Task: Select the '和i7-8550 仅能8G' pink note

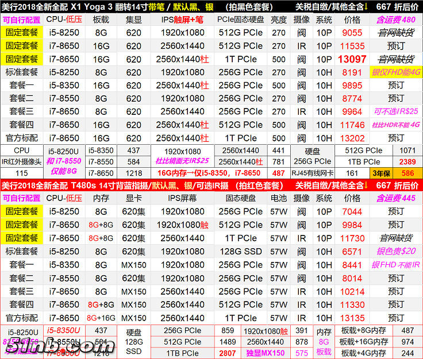Action: [64, 166]
